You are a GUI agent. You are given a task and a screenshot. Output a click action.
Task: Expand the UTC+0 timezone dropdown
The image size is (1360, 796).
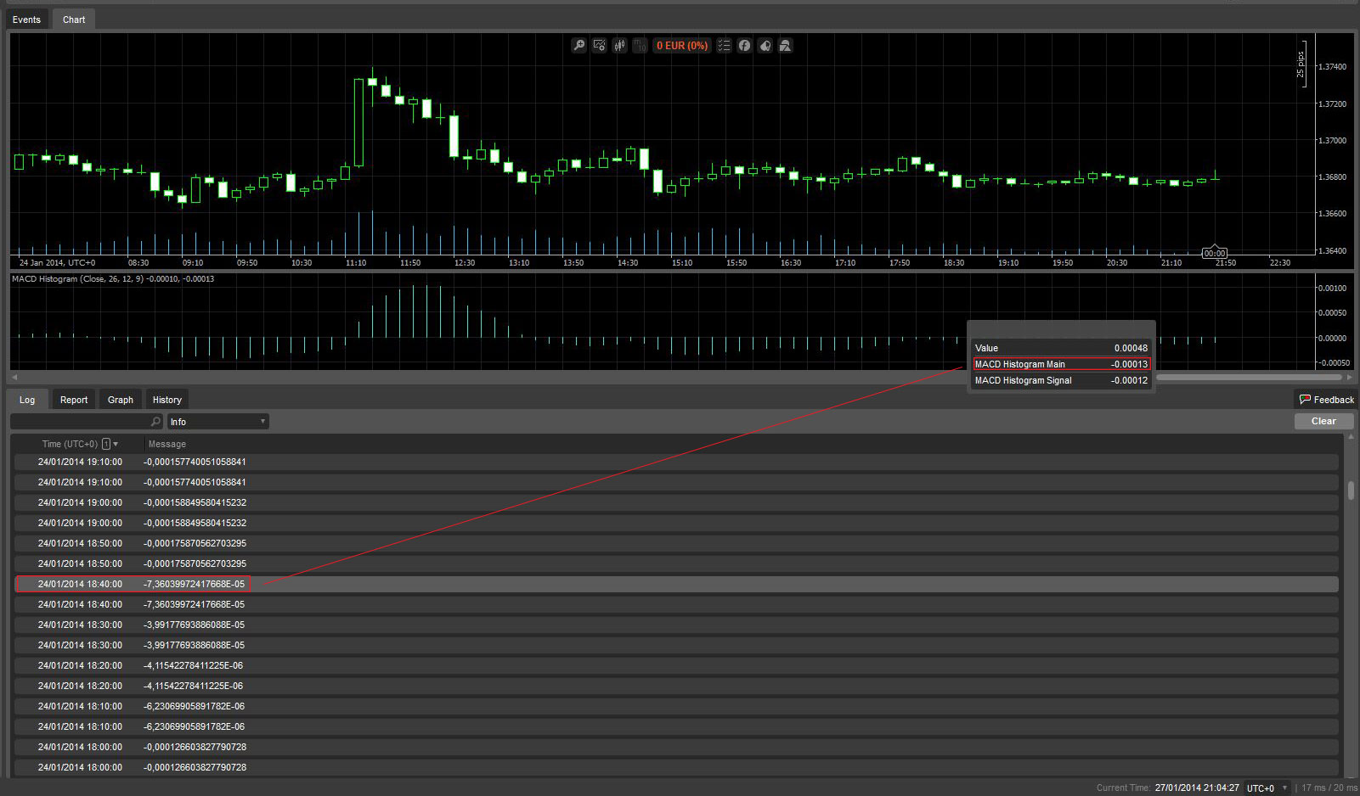click(x=1267, y=788)
